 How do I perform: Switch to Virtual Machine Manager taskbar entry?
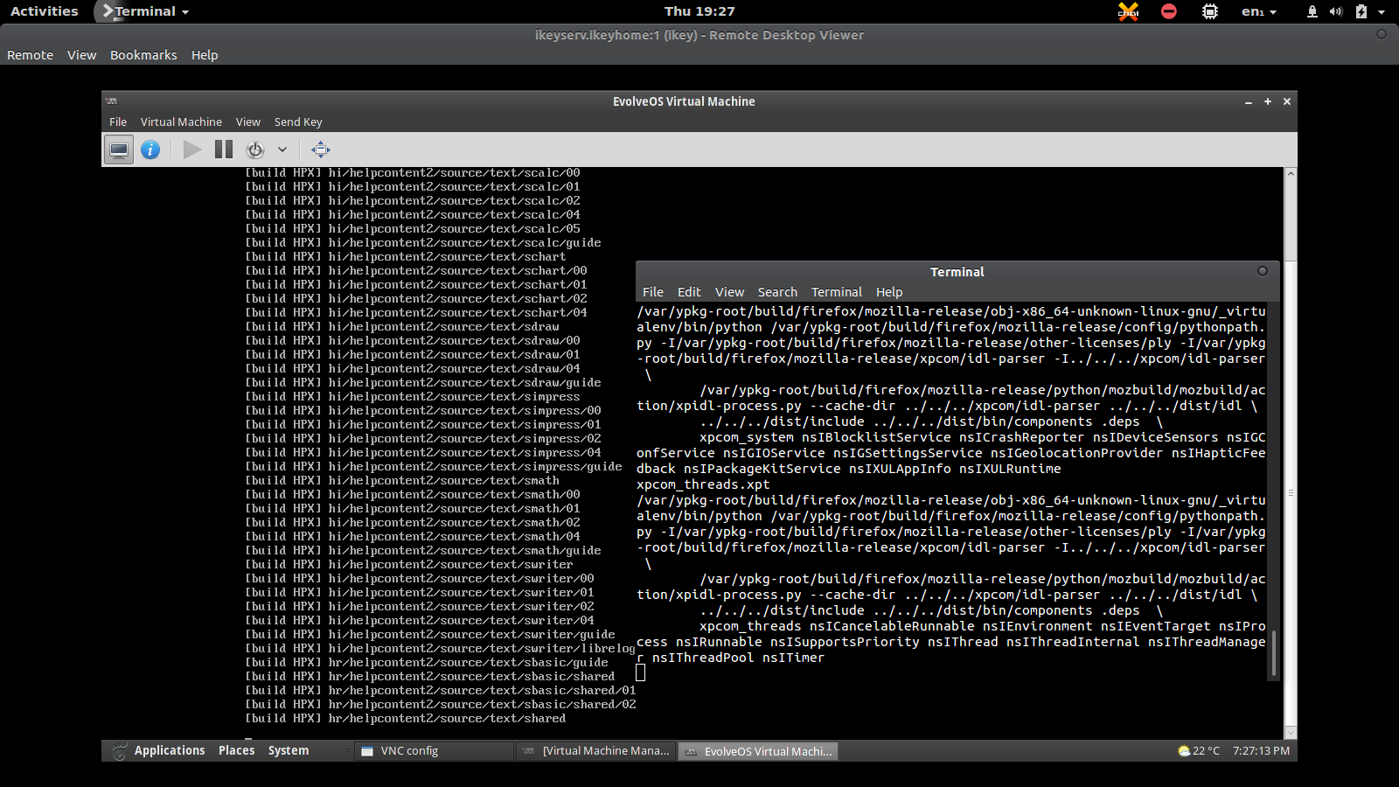click(596, 751)
